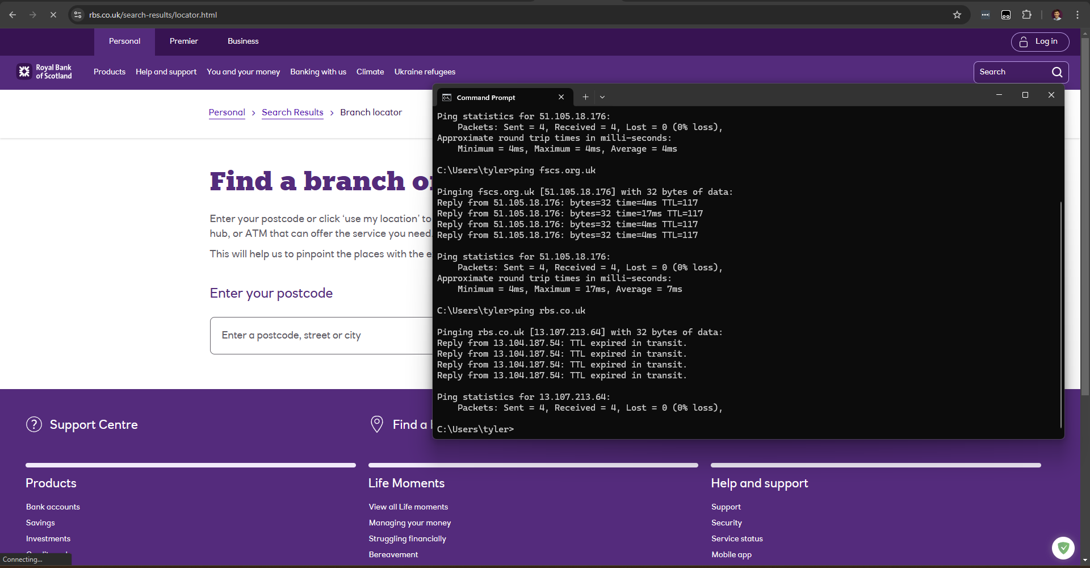Open Bank accounts footer link
Image resolution: width=1090 pixels, height=568 pixels.
(x=53, y=507)
